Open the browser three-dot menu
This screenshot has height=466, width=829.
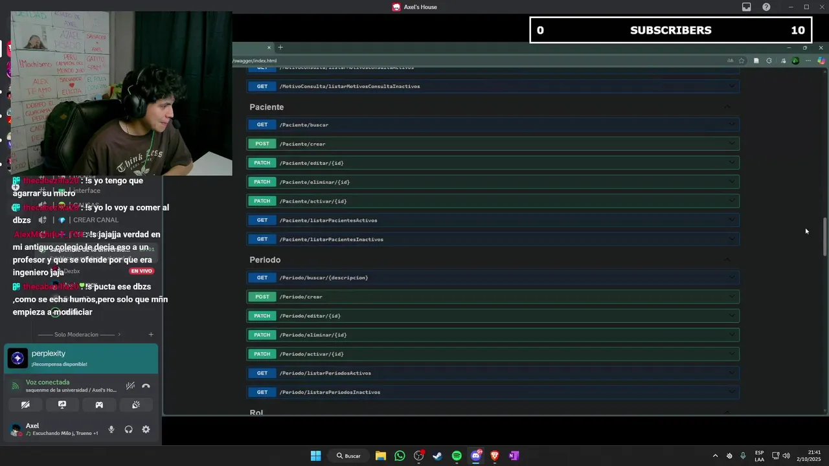coord(808,61)
